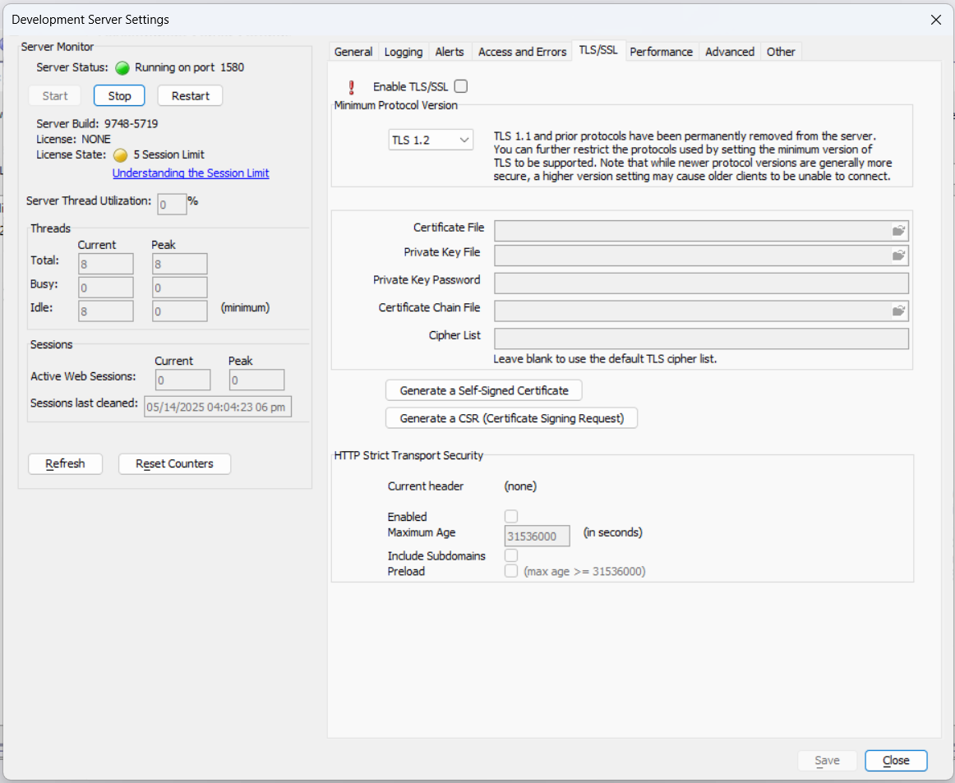955x783 pixels.
Task: Click the 'License: NONE' text
Action: (74, 140)
